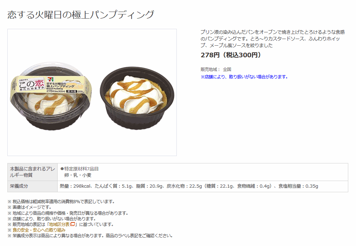
Task: Click the 要冷蔵 badge on the package label
Action: pos(71,91)
